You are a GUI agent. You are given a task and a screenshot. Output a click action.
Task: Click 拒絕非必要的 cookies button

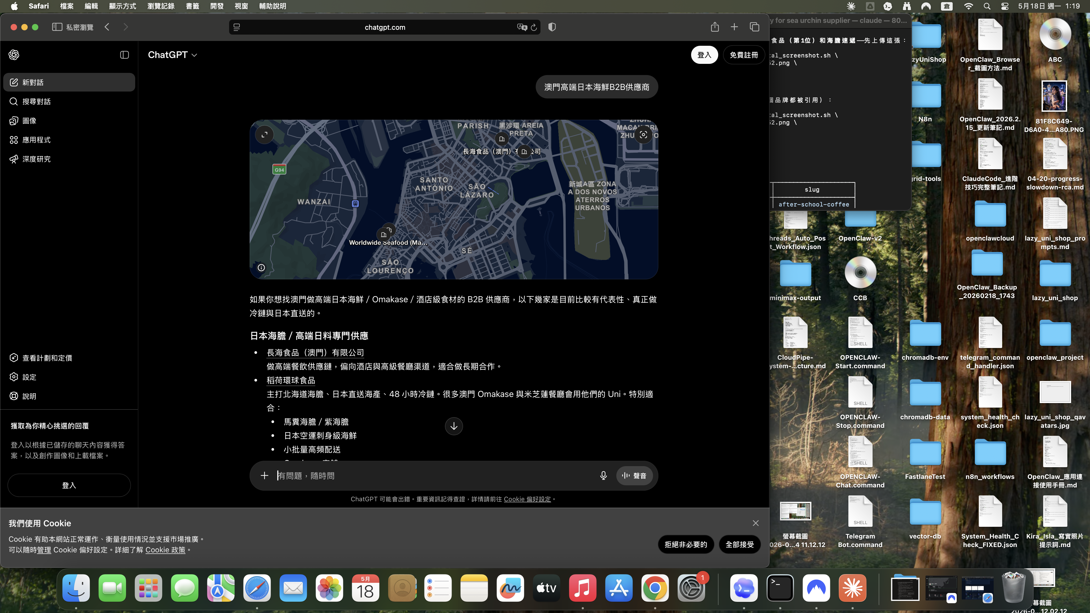686,544
